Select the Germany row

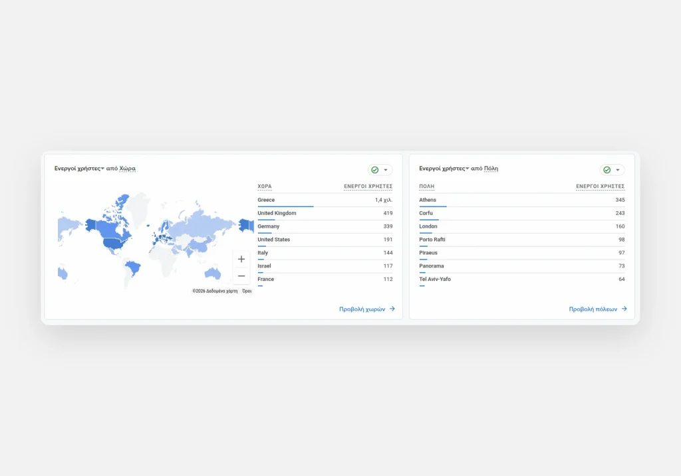[x=325, y=227]
